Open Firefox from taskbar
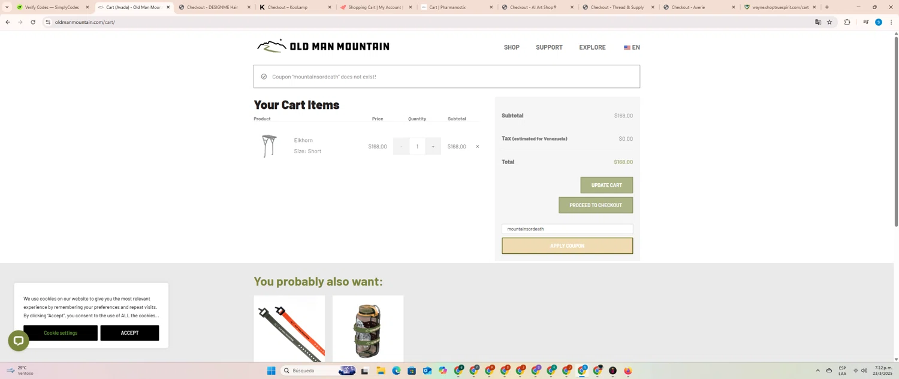This screenshot has height=379, width=899. point(628,371)
